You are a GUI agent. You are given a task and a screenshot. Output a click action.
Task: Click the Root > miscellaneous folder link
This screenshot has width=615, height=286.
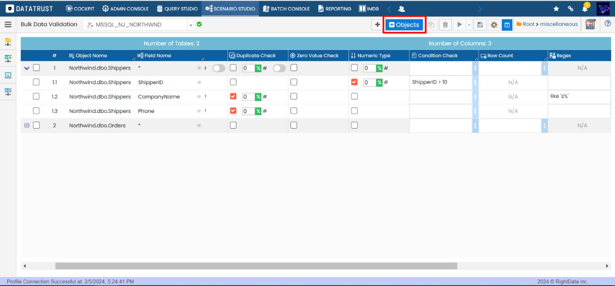point(547,24)
